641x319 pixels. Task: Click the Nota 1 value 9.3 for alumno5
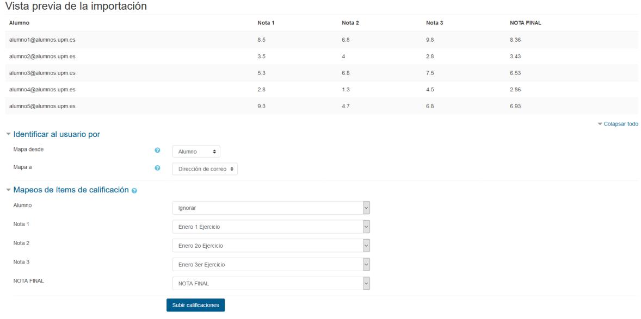tap(262, 106)
